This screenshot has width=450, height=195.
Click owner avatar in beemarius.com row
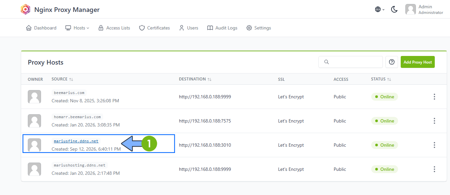pos(34,97)
